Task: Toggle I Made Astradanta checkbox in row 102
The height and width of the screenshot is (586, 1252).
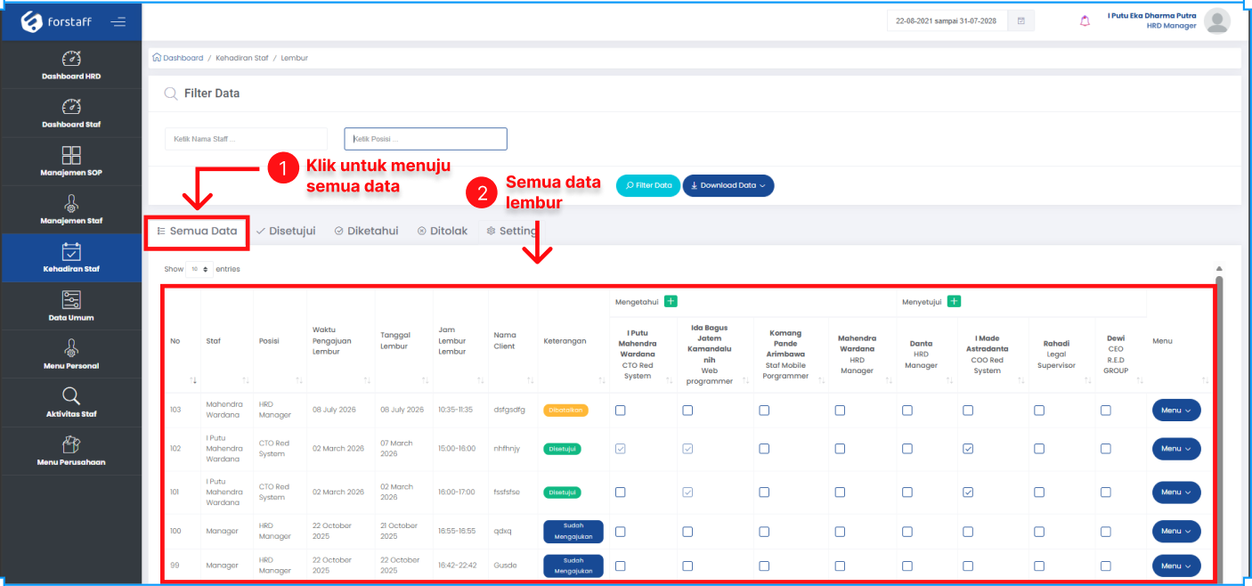Action: (968, 449)
